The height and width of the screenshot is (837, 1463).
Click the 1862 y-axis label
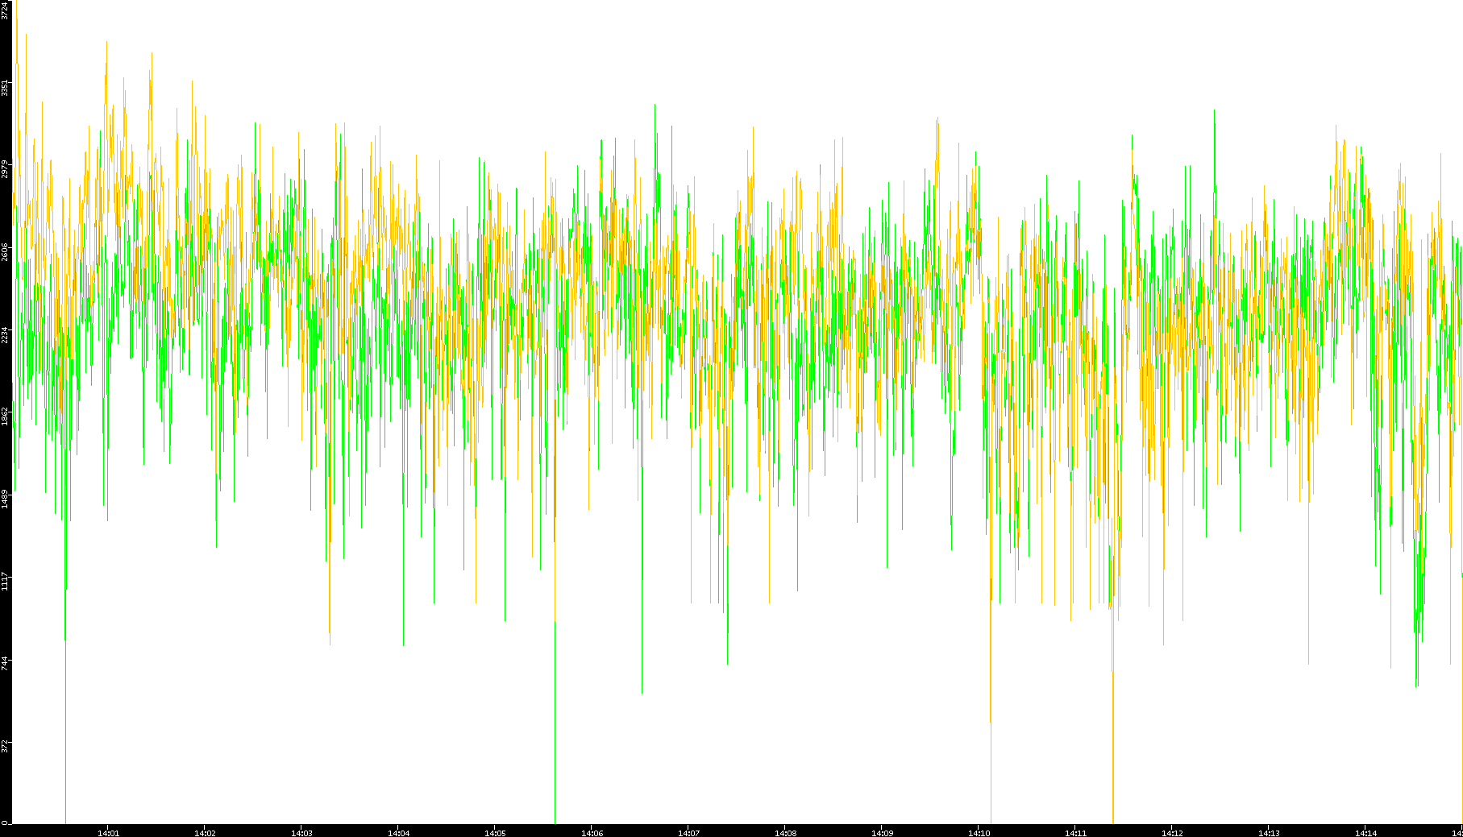6,416
